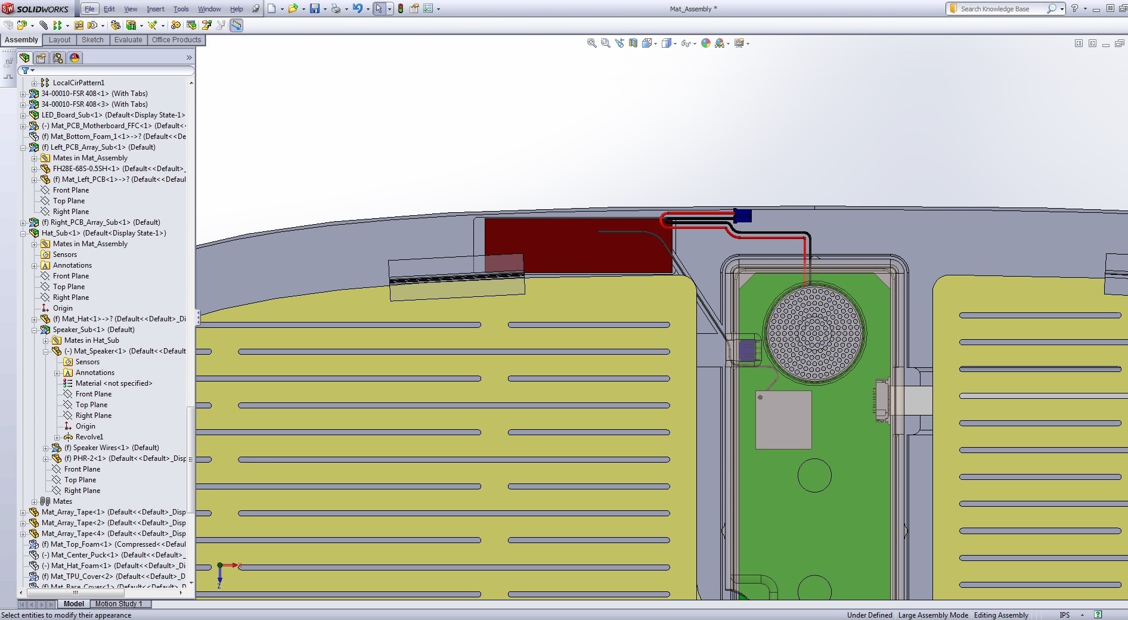Switch to the Evaluate tab
This screenshot has height=620, width=1128.
[x=128, y=40]
